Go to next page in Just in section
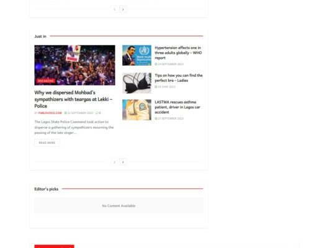 [123, 162]
